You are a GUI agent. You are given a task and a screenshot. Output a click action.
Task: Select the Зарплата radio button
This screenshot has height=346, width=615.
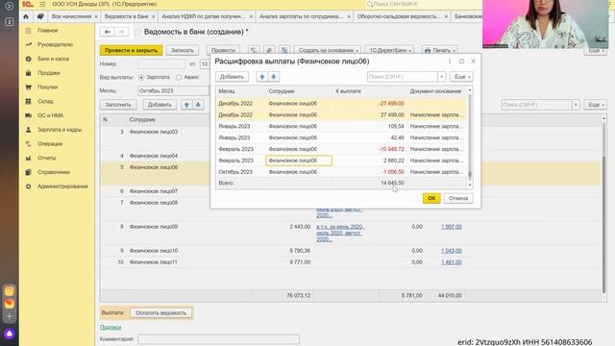[x=141, y=77]
